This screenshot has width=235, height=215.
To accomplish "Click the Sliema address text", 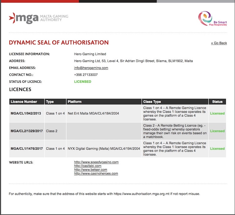I will click(x=133, y=61).
